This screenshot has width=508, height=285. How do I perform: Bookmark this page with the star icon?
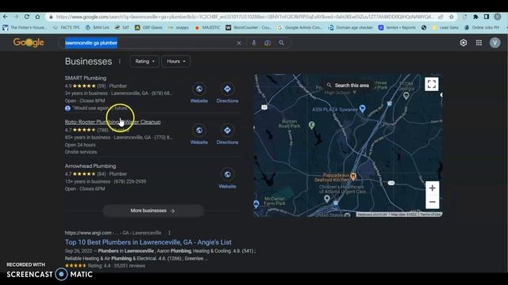point(452,17)
